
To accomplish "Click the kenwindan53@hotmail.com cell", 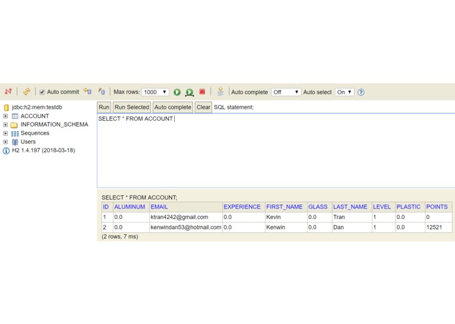I will [186, 227].
